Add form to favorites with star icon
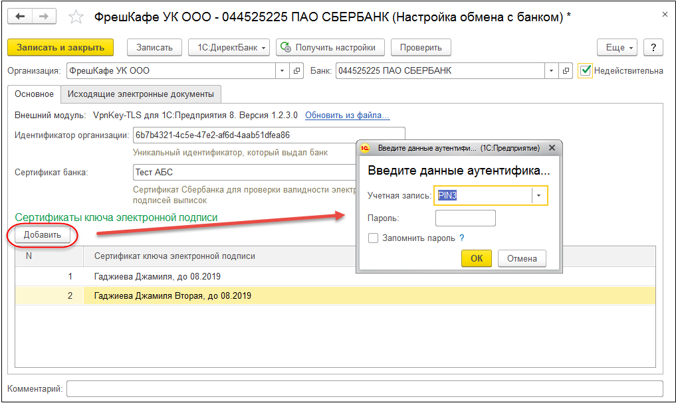 (x=76, y=17)
